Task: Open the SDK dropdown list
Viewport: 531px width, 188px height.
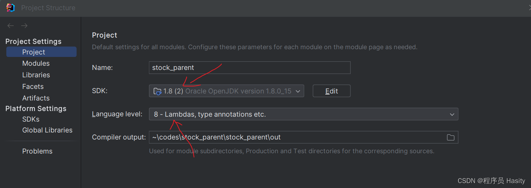Action: (x=298, y=91)
